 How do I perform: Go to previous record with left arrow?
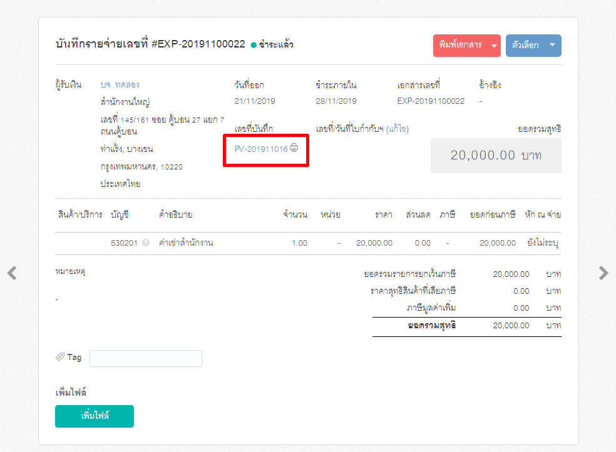[x=12, y=273]
